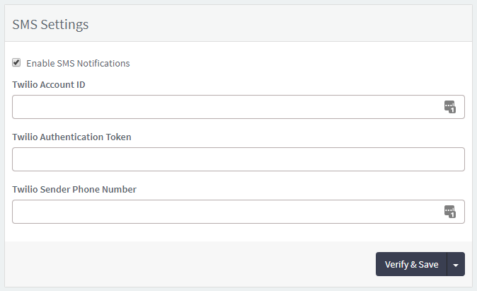This screenshot has height=291, width=477.
Task: Expand the caret next to Verify & Save
Action: (x=456, y=264)
